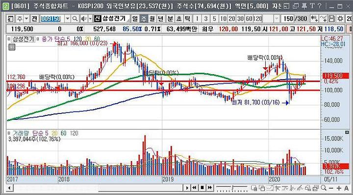This screenshot has width=353, height=195.
Task: Click the close X on the volume panel
Action: [x=347, y=132]
